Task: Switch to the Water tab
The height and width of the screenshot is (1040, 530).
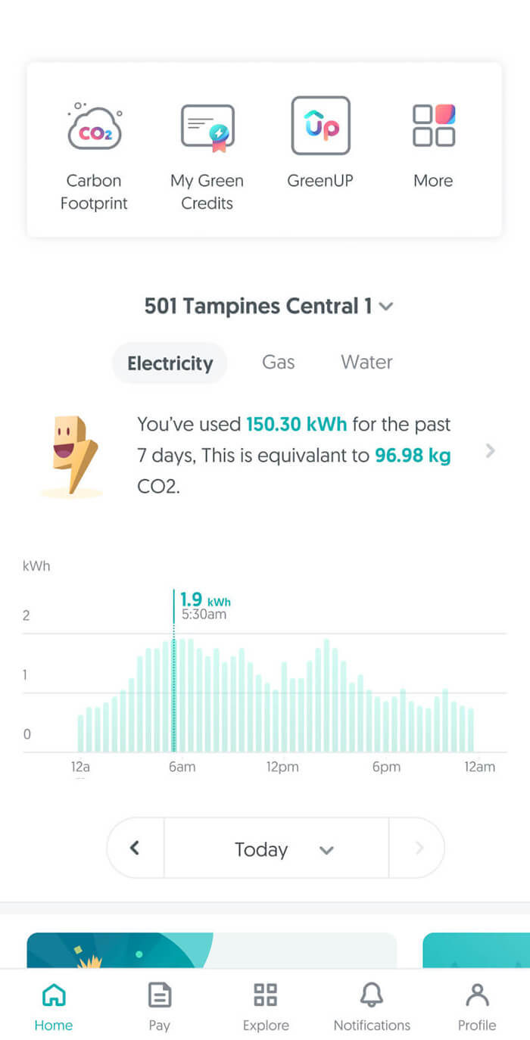Action: [366, 363]
